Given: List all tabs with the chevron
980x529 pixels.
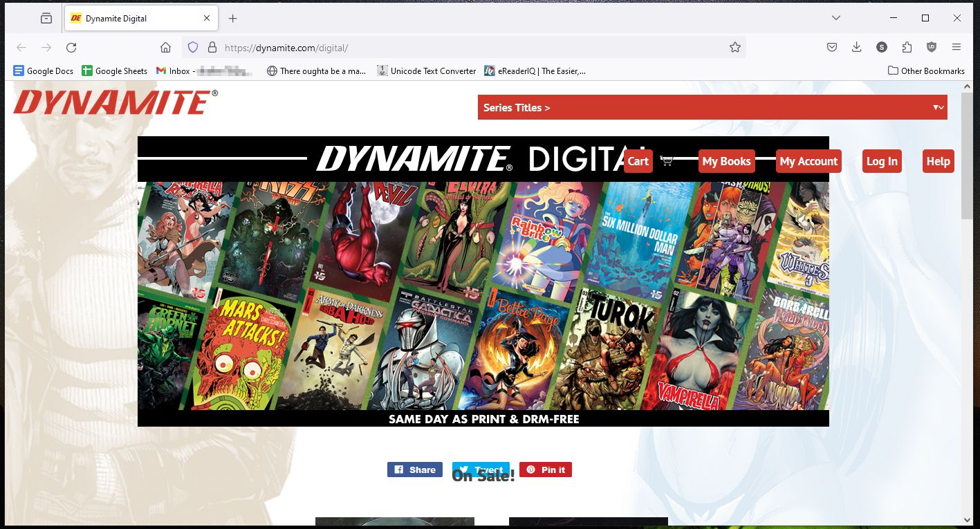Looking at the screenshot, I should click(835, 18).
